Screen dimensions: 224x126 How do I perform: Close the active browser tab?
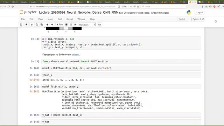195,2
